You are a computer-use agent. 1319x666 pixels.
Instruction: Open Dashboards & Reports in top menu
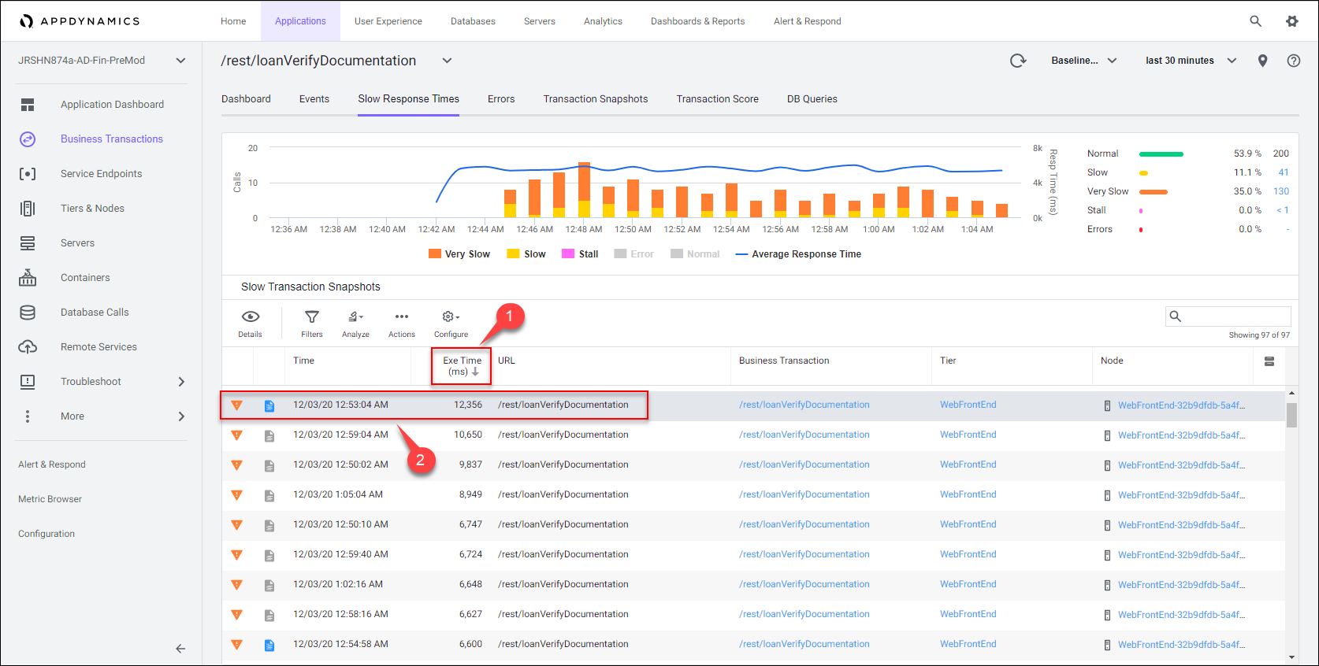click(697, 21)
